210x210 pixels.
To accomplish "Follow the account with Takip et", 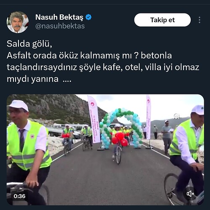I will [163, 20].
